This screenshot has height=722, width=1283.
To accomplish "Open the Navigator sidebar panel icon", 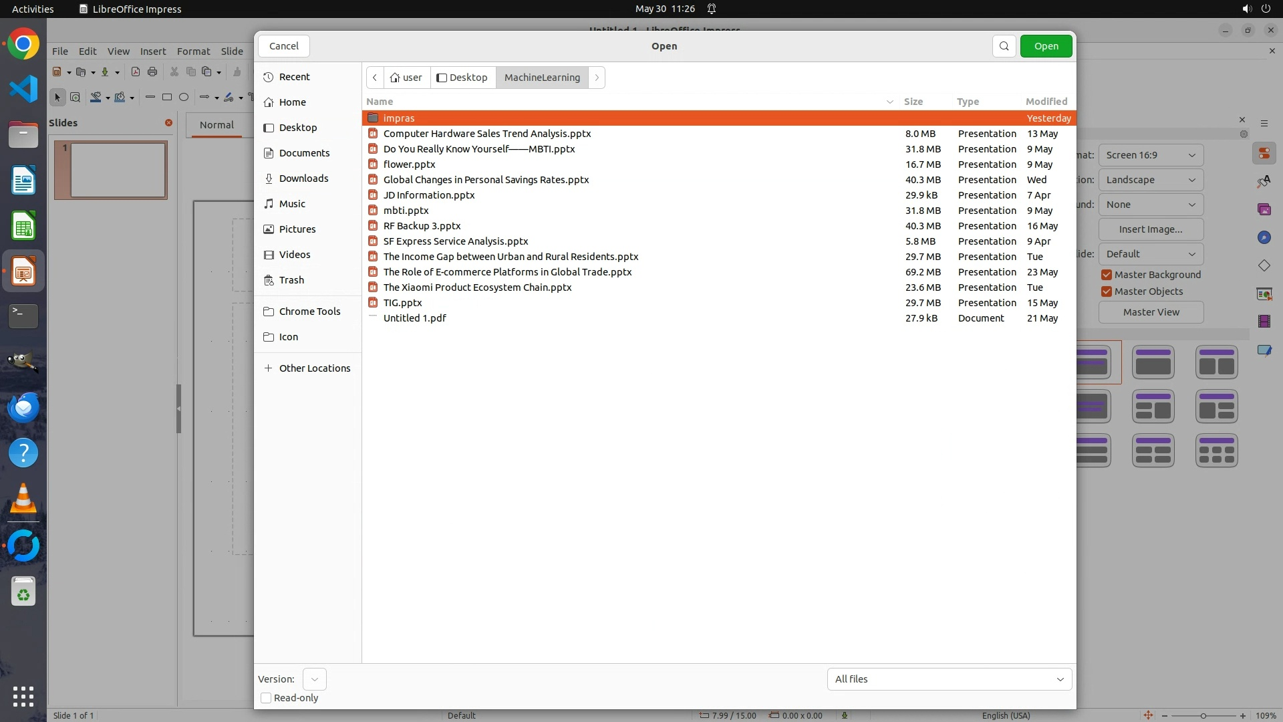I will (1264, 238).
